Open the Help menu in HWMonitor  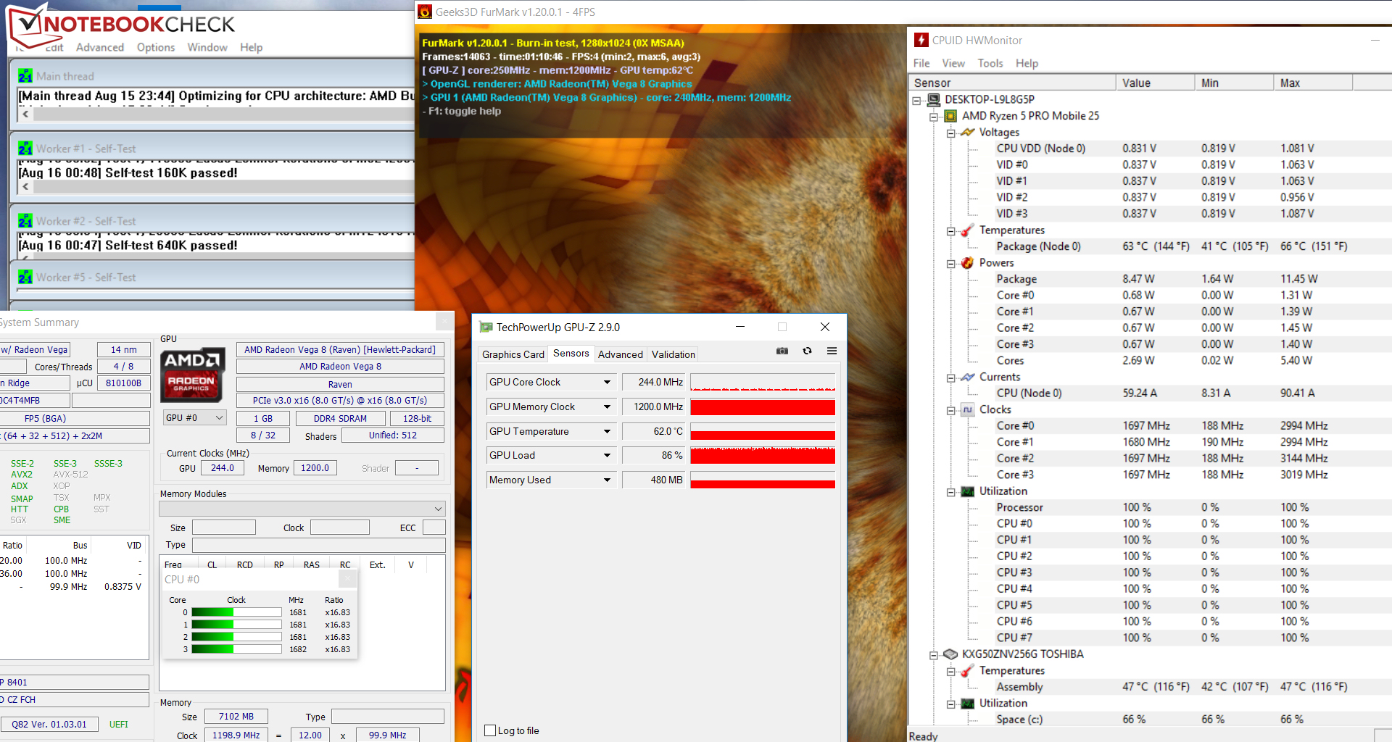click(x=1027, y=63)
